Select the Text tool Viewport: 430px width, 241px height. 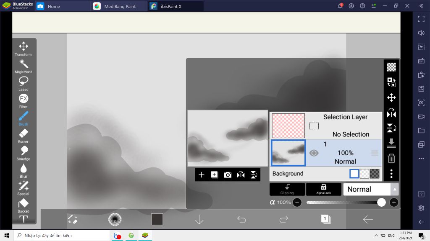click(24, 219)
